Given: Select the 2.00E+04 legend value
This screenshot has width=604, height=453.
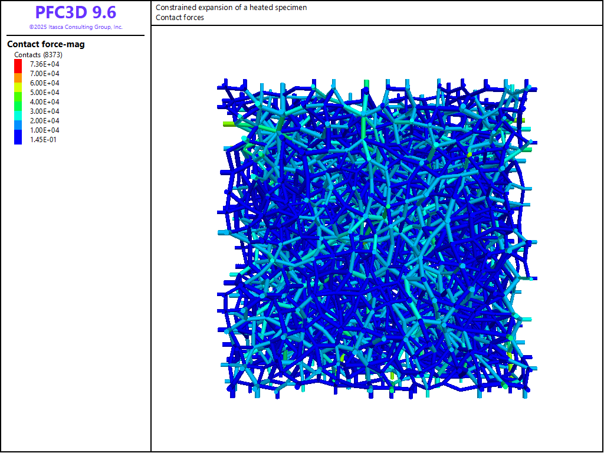Looking at the screenshot, I should pyautogui.click(x=45, y=121).
